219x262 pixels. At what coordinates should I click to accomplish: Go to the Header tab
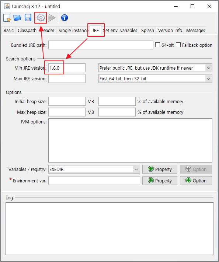[x=48, y=31]
